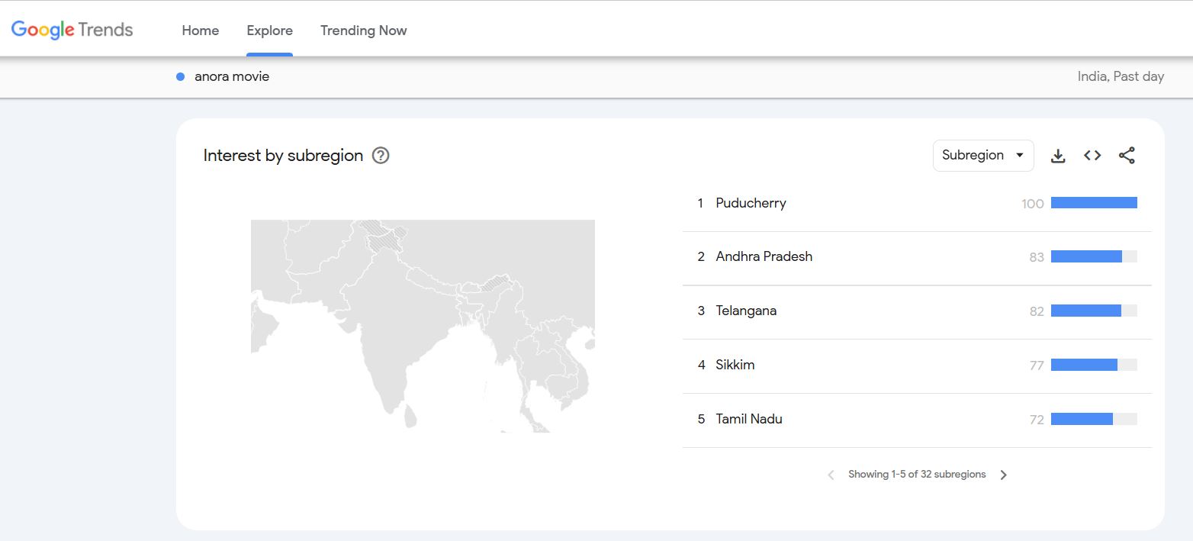Switch to the Explore tab
The image size is (1193, 541).
pos(269,31)
